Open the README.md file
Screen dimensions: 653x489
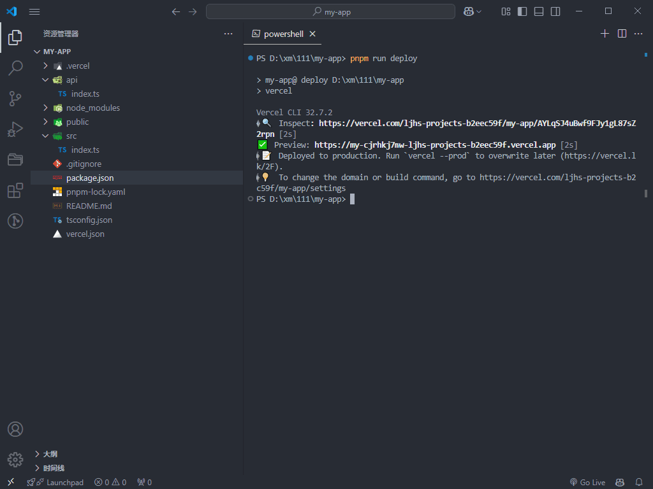click(x=136, y=206)
